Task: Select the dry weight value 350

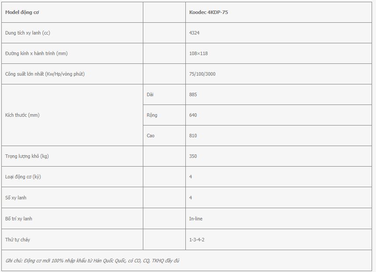Action: tap(193, 156)
